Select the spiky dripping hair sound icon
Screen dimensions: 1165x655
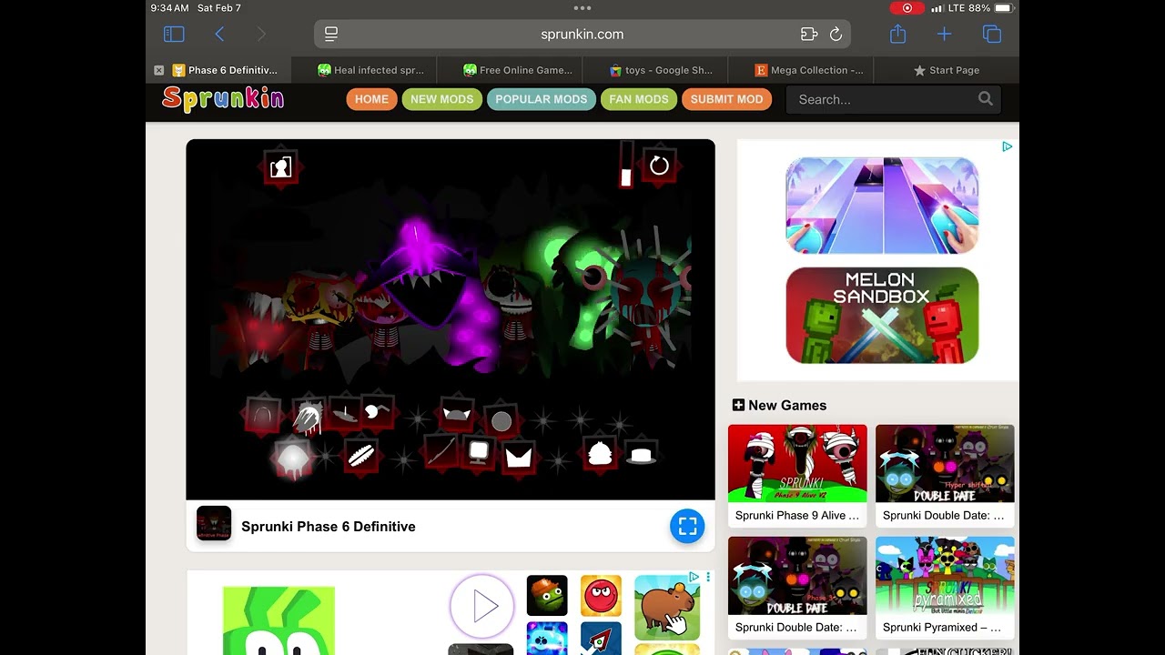coord(308,417)
